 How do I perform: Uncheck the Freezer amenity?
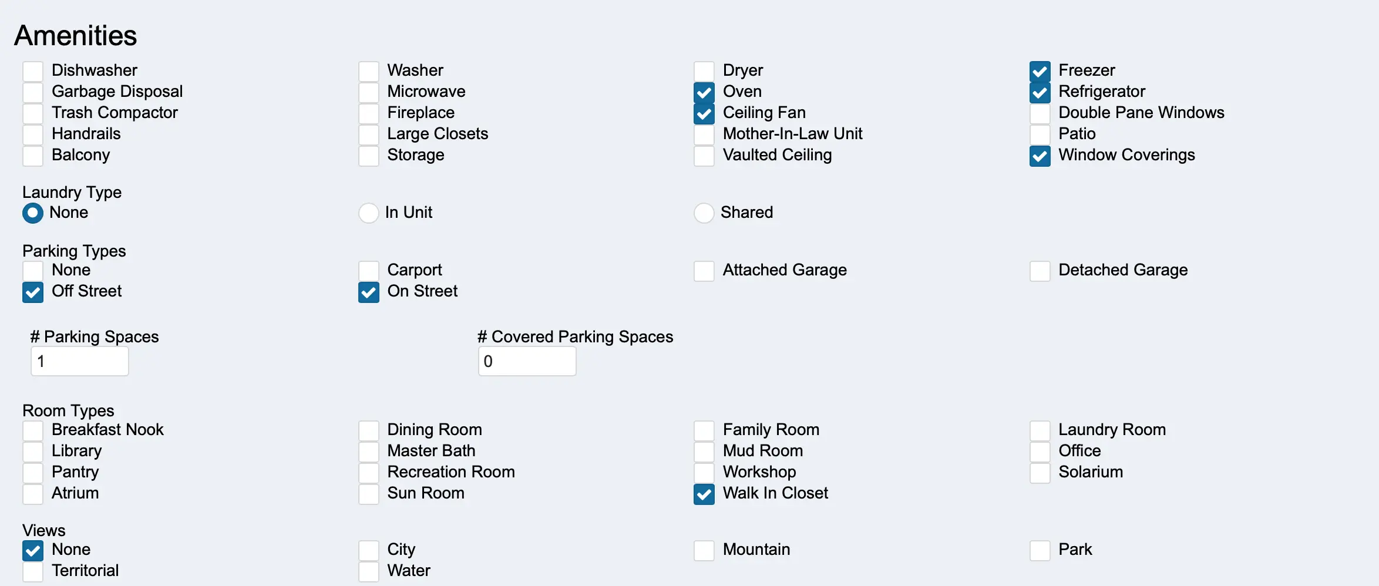pos(1040,71)
